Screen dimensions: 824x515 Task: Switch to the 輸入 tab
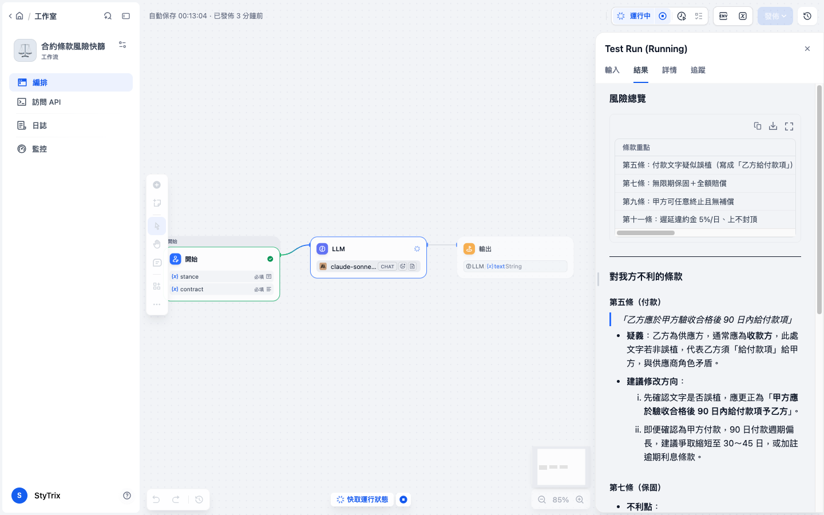pos(612,70)
